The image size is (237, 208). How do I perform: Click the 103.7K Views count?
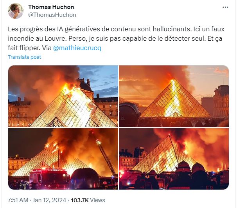coord(88,200)
